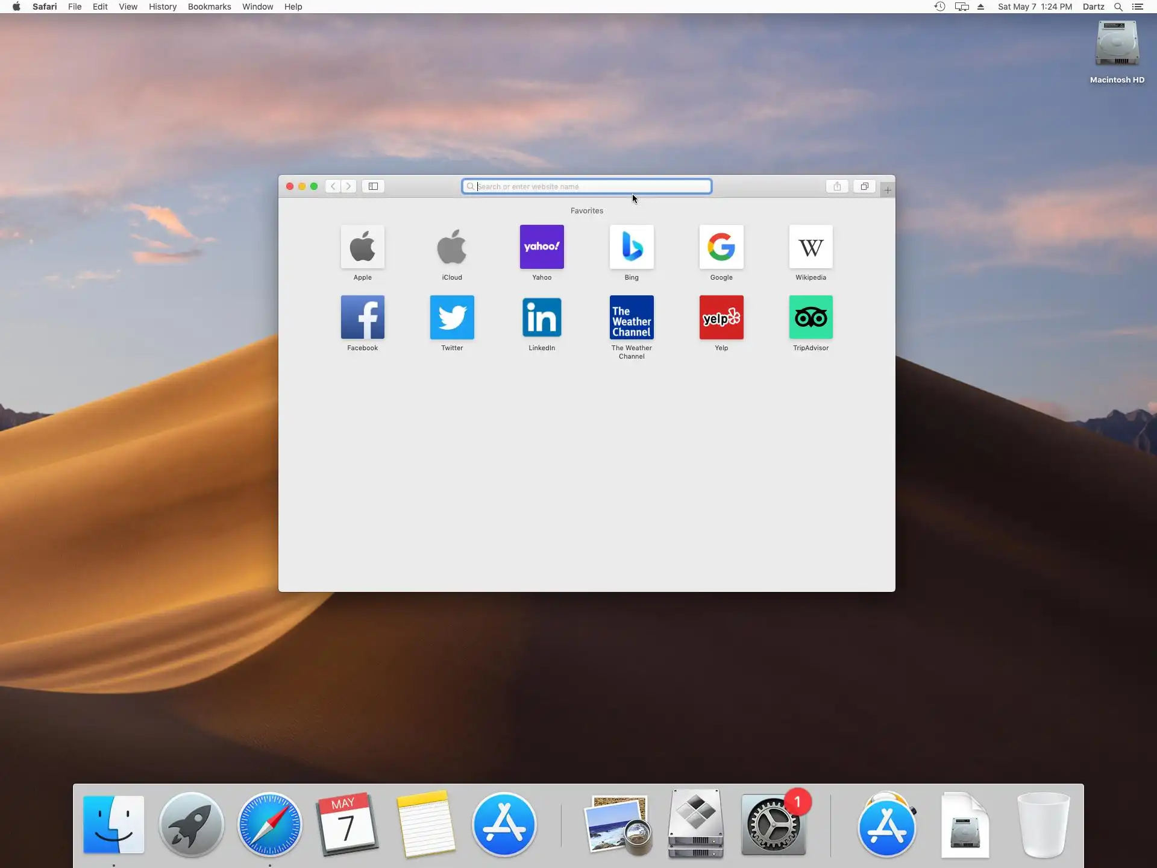The image size is (1157, 868).
Task: Show the tab overview
Action: point(864,186)
